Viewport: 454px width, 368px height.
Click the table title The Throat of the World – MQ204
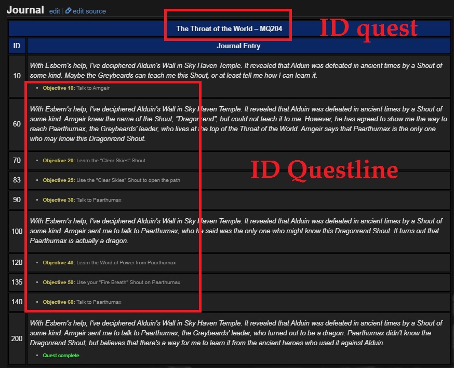coord(229,29)
